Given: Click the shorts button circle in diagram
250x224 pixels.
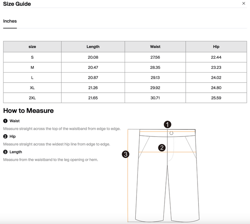Looking at the screenshot, I should pos(172,133).
